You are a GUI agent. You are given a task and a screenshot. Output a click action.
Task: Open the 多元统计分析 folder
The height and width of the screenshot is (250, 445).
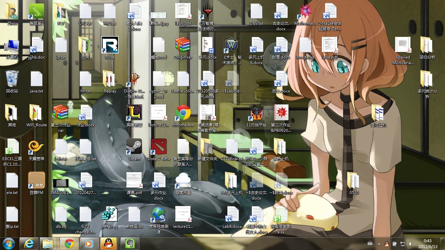tap(427, 79)
